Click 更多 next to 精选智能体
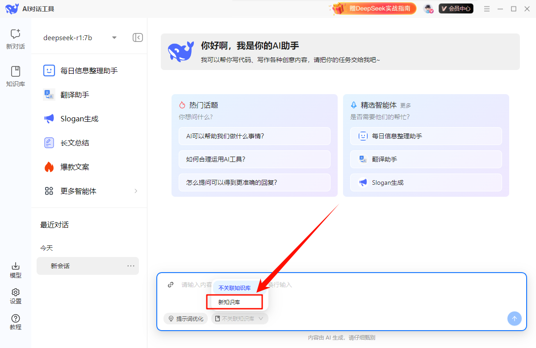 (x=406, y=105)
